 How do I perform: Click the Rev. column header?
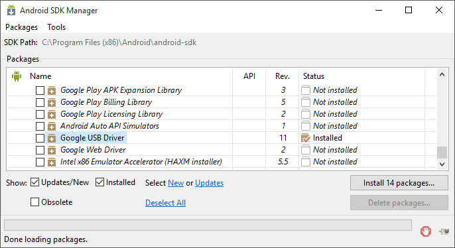pyautogui.click(x=283, y=76)
